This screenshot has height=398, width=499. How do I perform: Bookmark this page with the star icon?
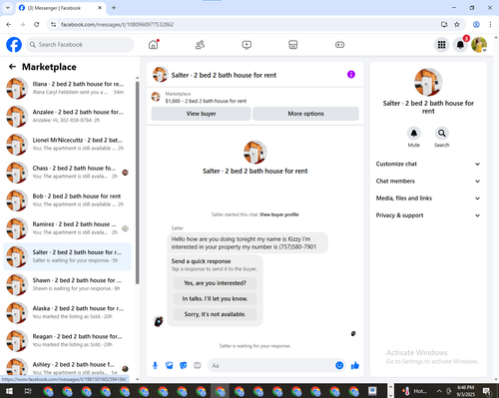pyautogui.click(x=457, y=24)
